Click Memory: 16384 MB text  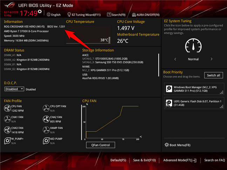tap(26, 41)
